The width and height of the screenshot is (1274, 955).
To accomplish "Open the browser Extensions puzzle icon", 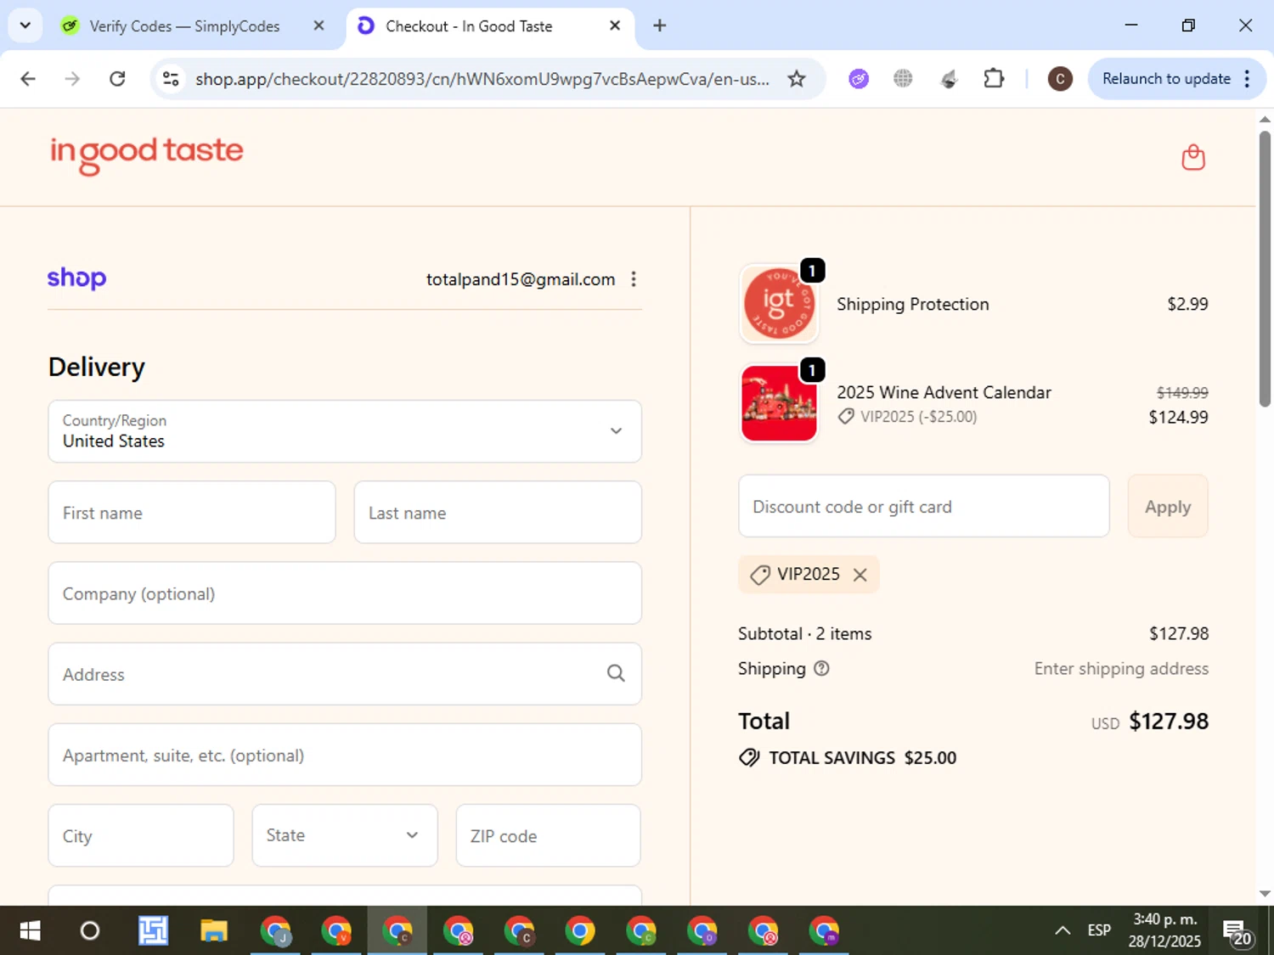I will tap(994, 79).
